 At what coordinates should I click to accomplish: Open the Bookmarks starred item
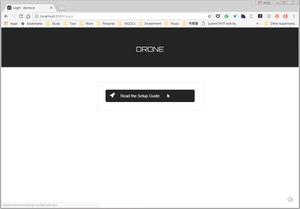32,23
